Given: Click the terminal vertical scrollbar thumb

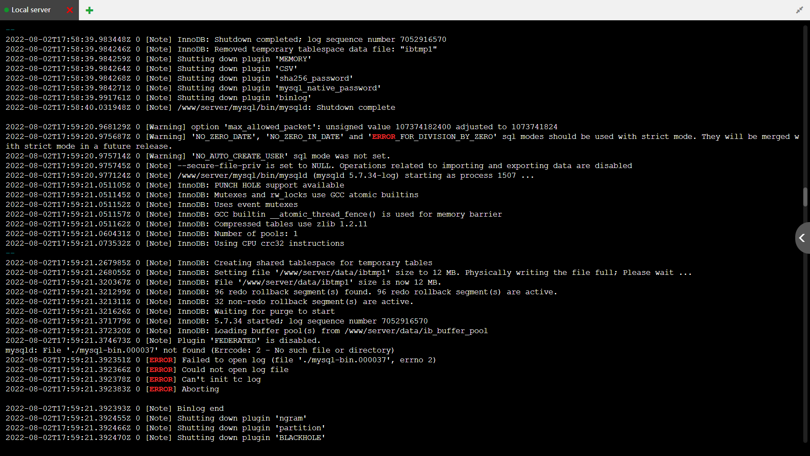Looking at the screenshot, I should tap(805, 197).
